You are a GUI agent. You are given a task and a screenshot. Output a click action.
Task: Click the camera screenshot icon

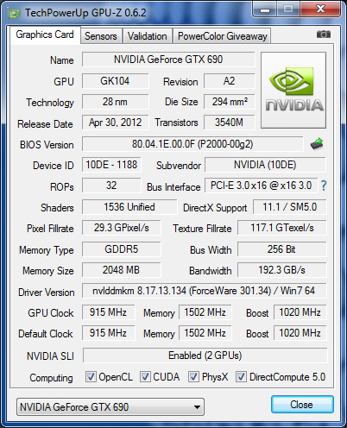coord(324,35)
